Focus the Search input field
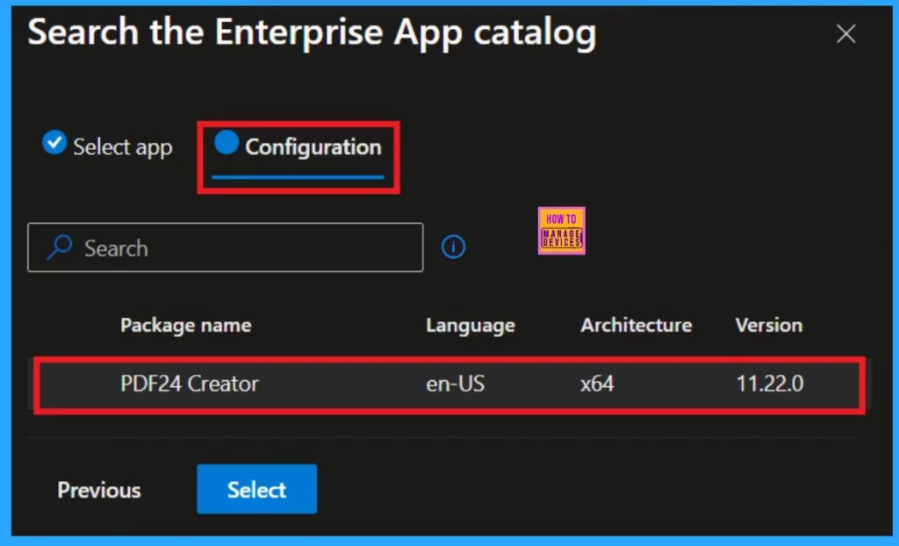Screen dimensions: 899x546 coord(226,248)
